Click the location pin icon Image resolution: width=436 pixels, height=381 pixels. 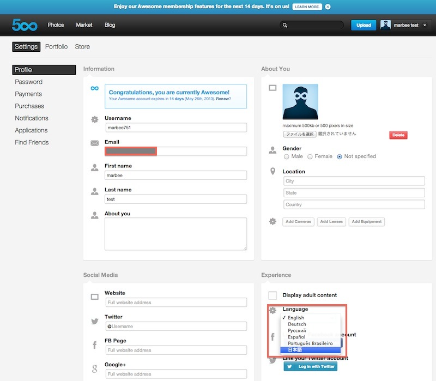pyautogui.click(x=272, y=172)
